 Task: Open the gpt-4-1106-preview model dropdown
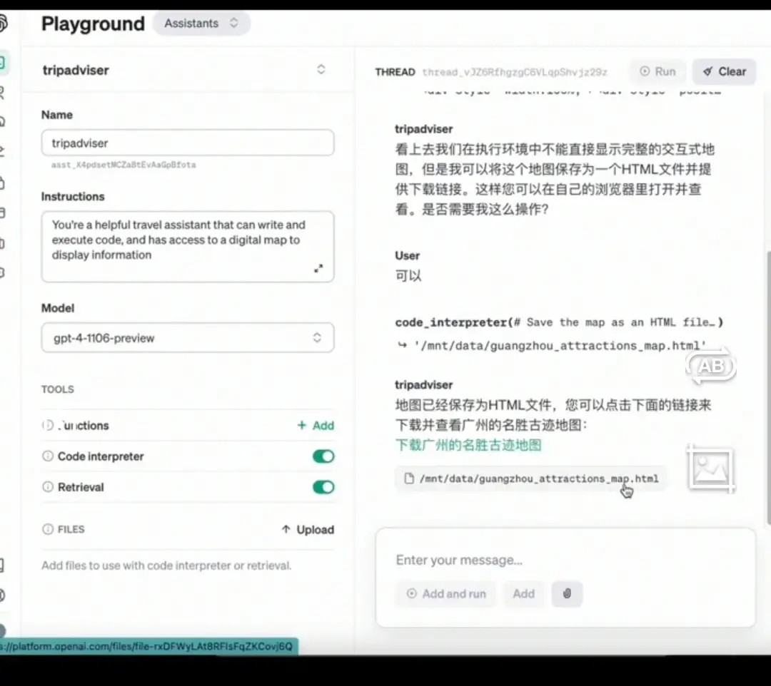188,338
